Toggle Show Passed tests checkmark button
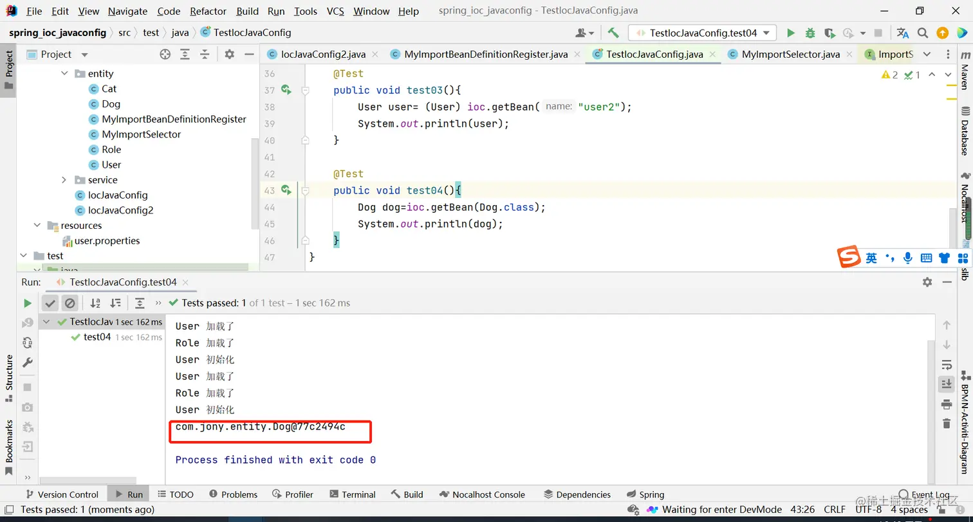The image size is (973, 522). 50,303
